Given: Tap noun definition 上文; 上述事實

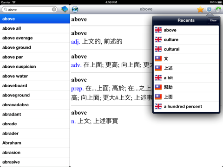Looking at the screenshot, I should [x=98, y=121].
